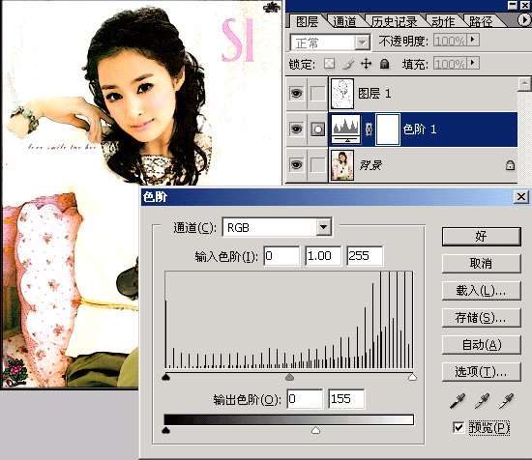Click the output white slider triangle
Viewport: 532px width, 460px height.
315,430
